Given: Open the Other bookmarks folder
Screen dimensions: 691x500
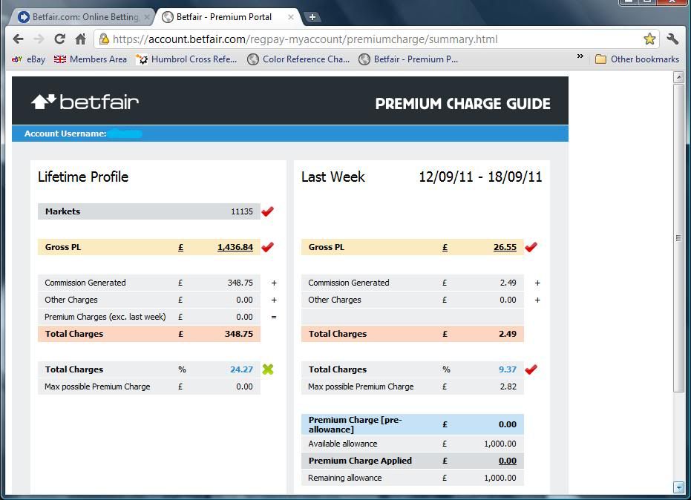Looking at the screenshot, I should [x=638, y=59].
